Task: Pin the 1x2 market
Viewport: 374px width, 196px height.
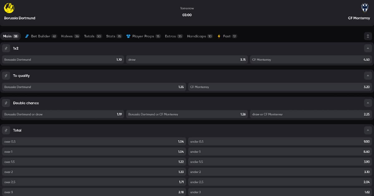Action: point(6,48)
